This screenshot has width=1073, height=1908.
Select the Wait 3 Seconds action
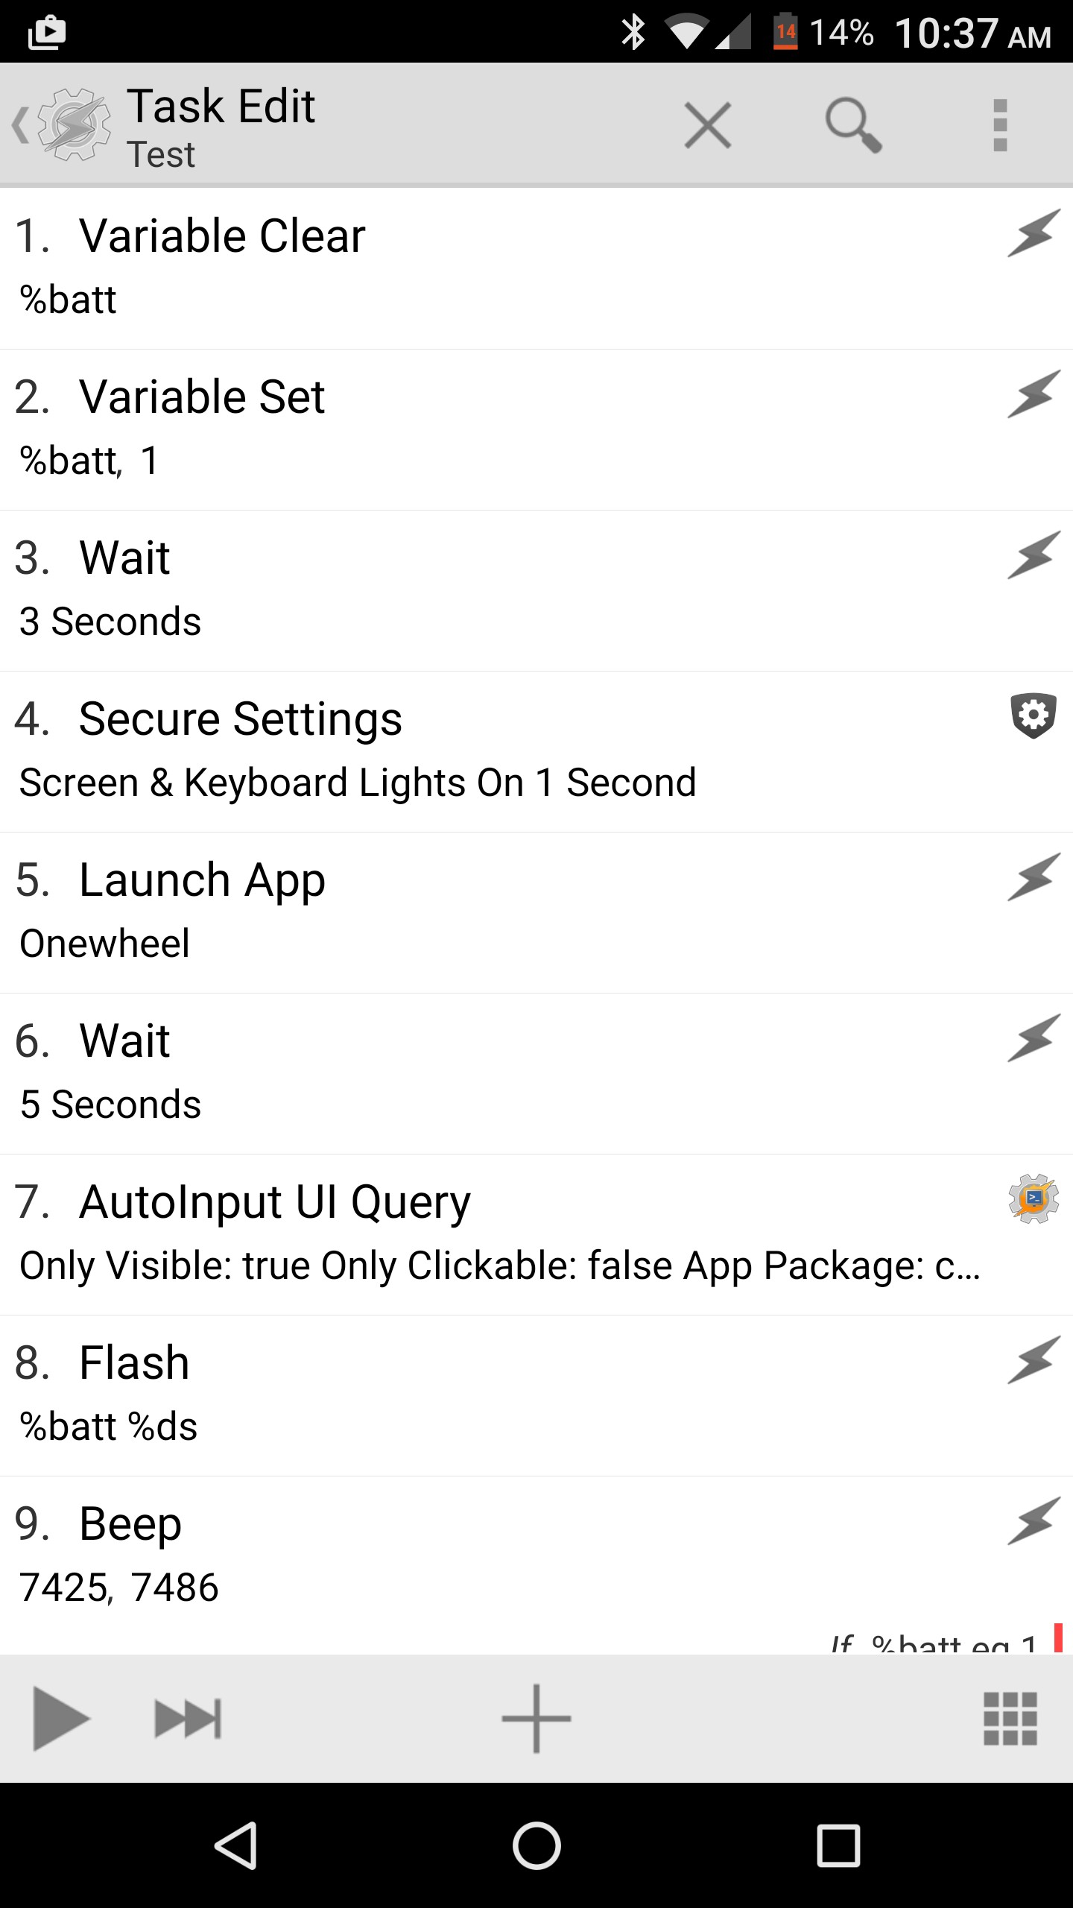447,590
